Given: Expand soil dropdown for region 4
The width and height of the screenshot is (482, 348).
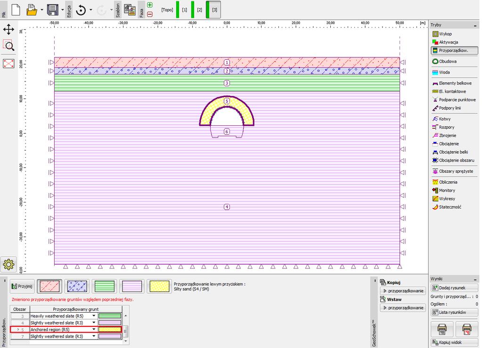Looking at the screenshot, I should tap(94, 323).
